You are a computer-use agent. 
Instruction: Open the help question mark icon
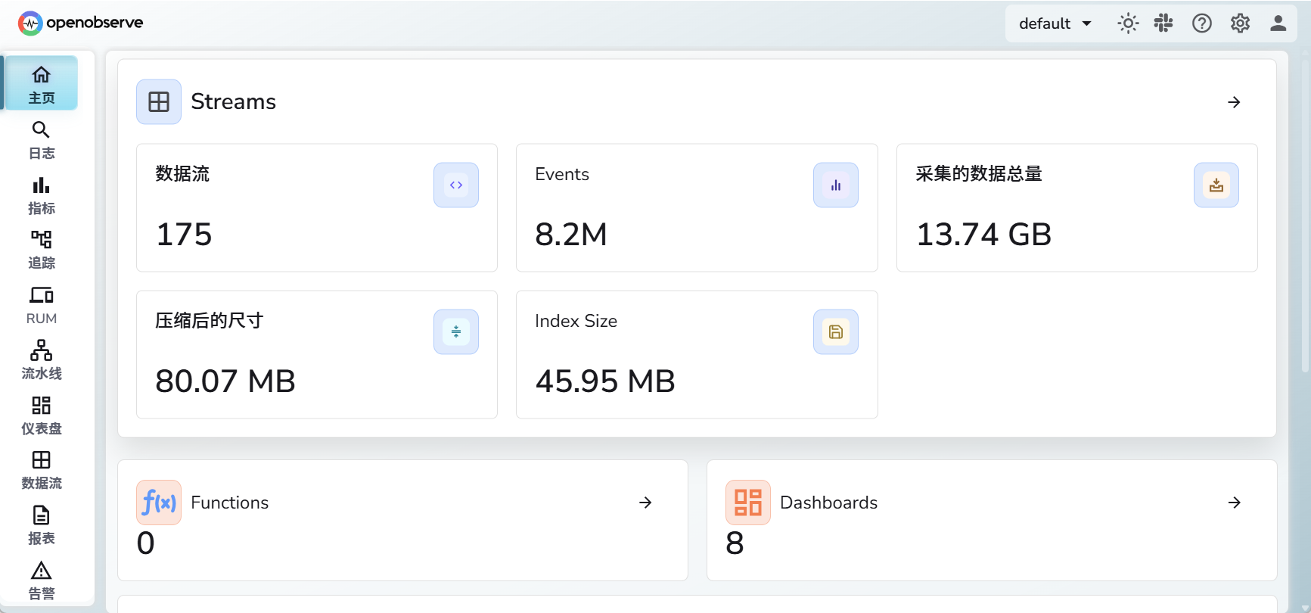tap(1202, 23)
